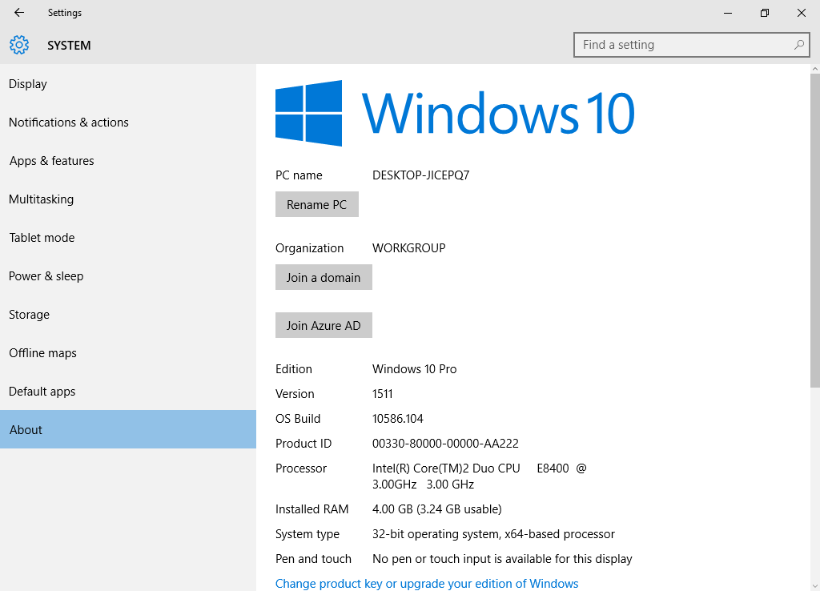Focus the Find a setting search box
This screenshot has width=820, height=591.
pyautogui.click(x=691, y=45)
